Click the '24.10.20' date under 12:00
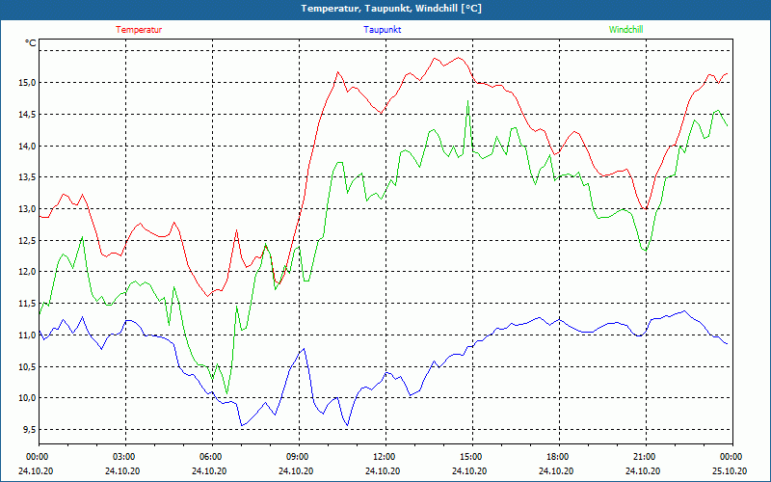The height and width of the screenshot is (482, 771). (x=383, y=470)
